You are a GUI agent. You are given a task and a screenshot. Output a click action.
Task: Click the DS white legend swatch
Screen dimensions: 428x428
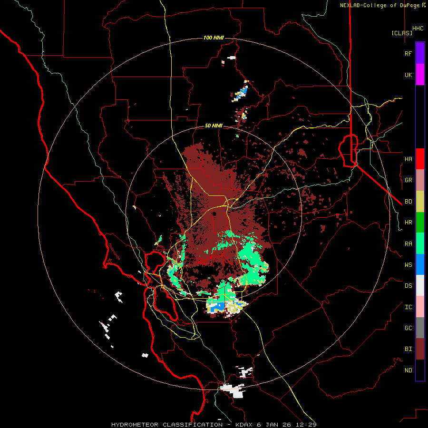[420, 285]
